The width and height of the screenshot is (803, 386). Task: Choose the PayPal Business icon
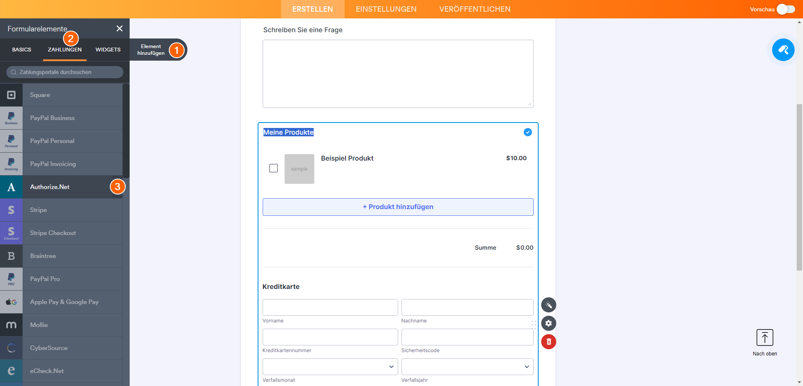[x=11, y=118]
